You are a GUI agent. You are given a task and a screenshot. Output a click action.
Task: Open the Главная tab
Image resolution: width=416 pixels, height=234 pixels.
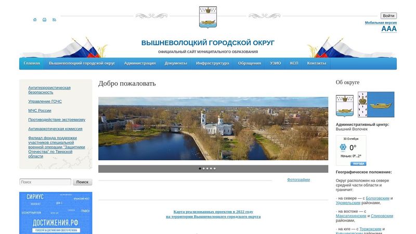(32, 63)
